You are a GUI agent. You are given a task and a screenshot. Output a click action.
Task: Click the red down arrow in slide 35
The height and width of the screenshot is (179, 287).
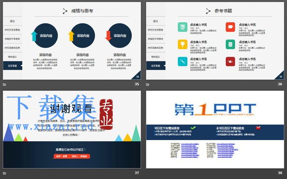pos(108,36)
